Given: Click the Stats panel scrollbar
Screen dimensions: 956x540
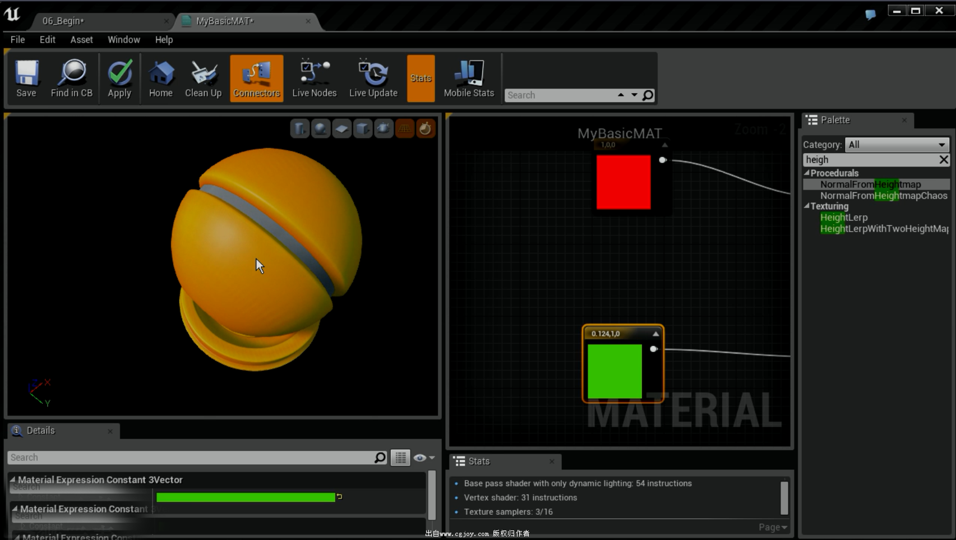Looking at the screenshot, I should 784,498.
